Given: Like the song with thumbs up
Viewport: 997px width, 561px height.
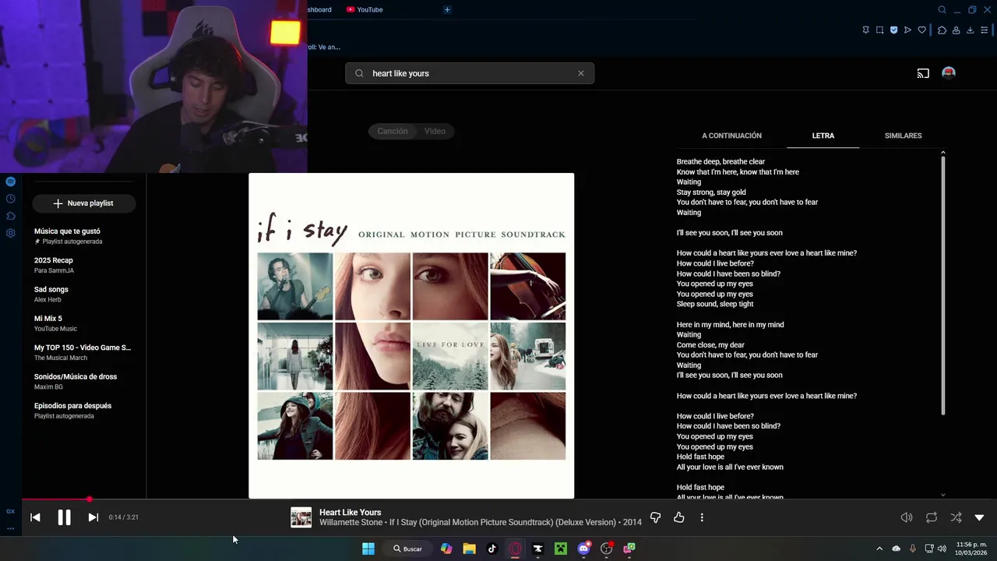Looking at the screenshot, I should pos(679,517).
